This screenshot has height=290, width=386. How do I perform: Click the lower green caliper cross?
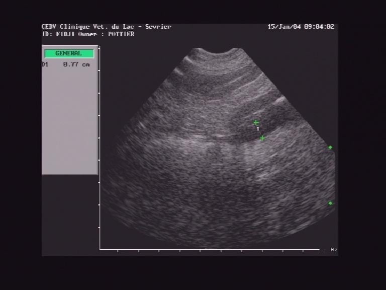pos(262,138)
